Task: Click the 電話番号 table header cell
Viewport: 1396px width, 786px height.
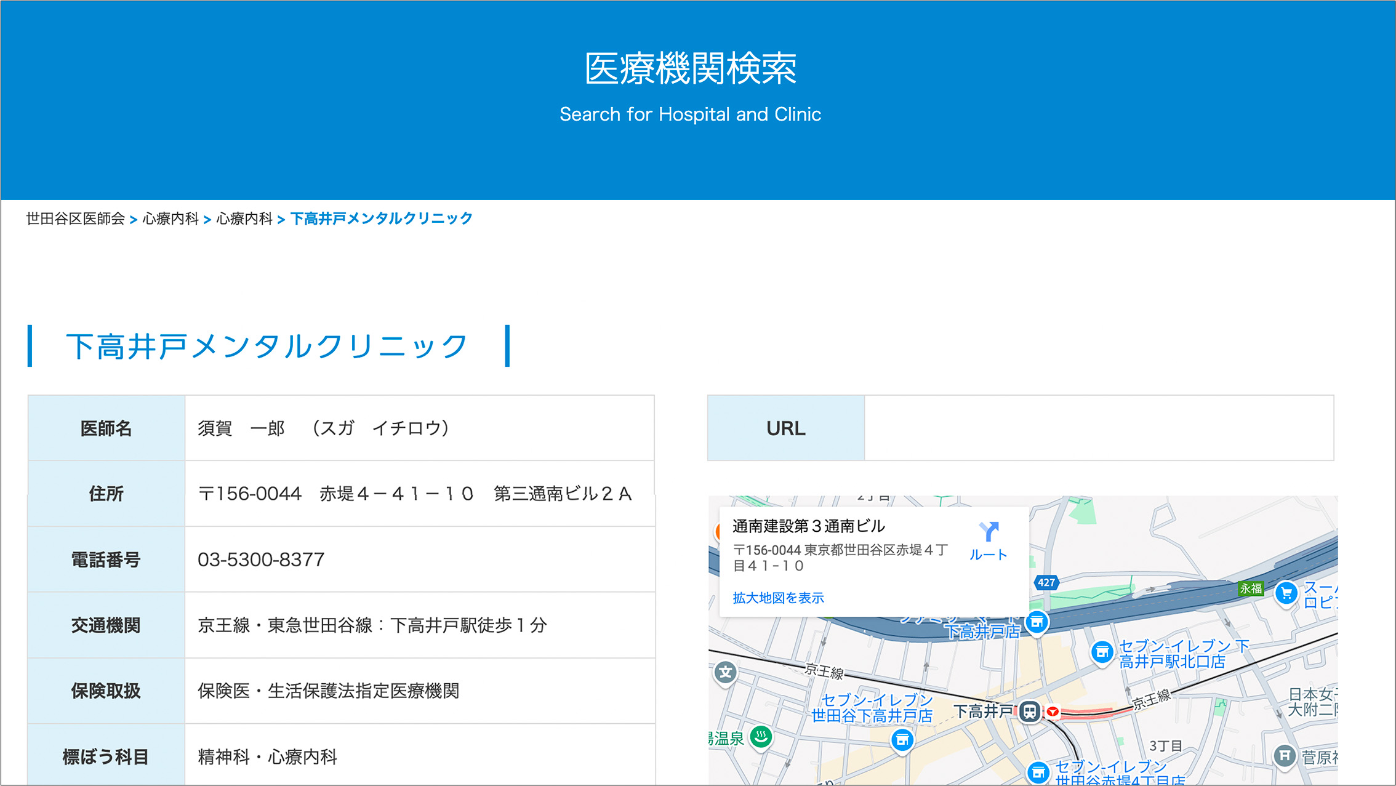Action: coord(106,559)
